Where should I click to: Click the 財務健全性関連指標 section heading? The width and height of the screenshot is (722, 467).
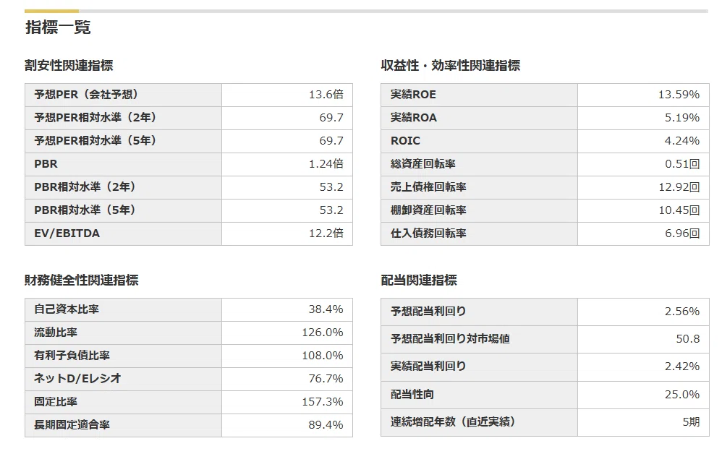point(82,280)
